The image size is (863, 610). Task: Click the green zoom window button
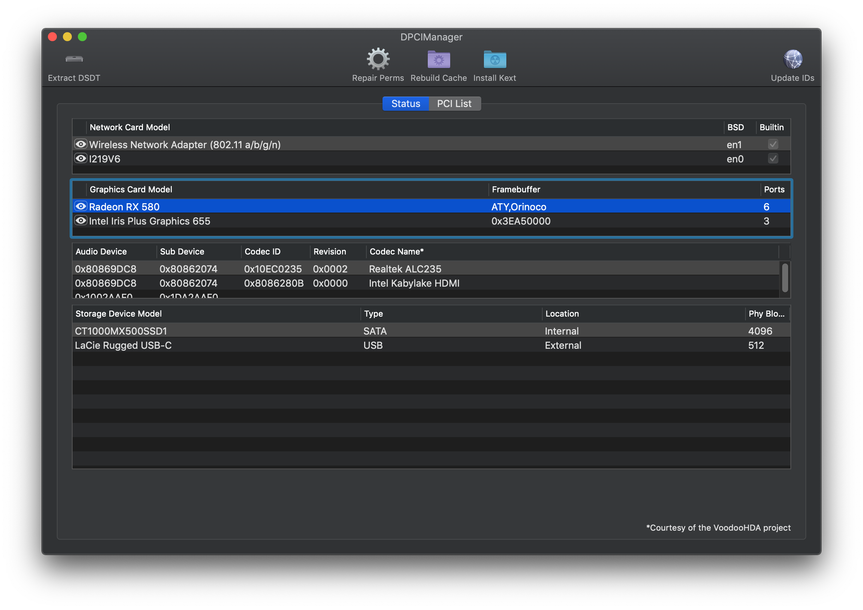[x=82, y=37]
